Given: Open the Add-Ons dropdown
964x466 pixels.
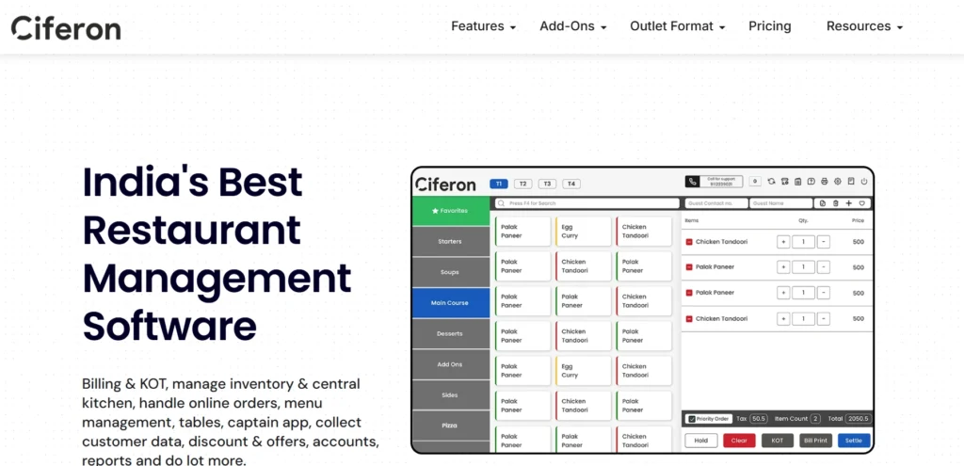Looking at the screenshot, I should 572,26.
